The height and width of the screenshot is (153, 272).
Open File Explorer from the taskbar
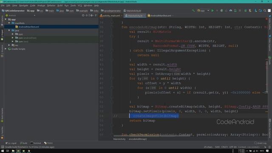click(x=13, y=151)
